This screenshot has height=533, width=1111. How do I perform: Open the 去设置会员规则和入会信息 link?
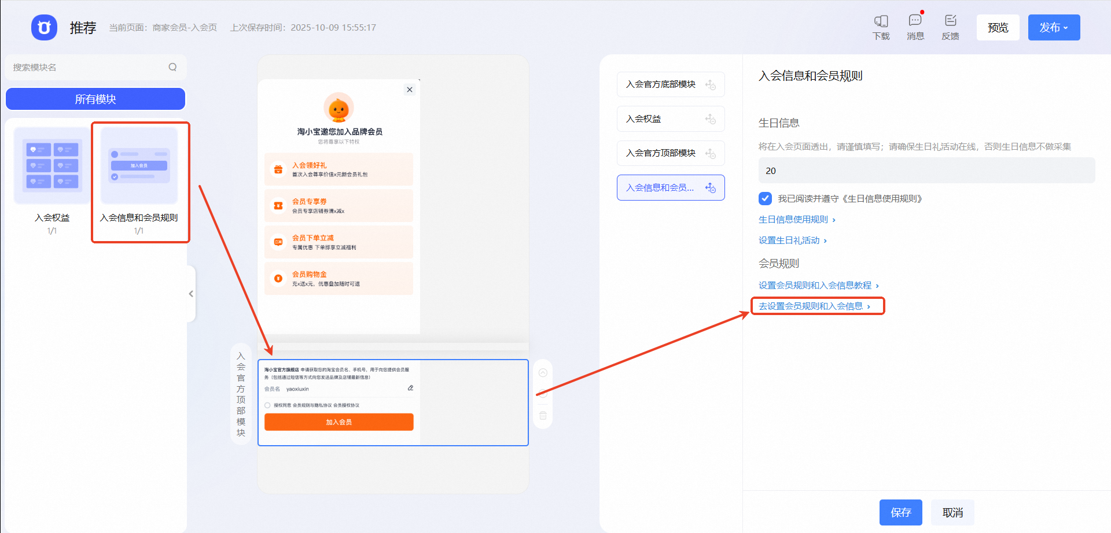815,306
